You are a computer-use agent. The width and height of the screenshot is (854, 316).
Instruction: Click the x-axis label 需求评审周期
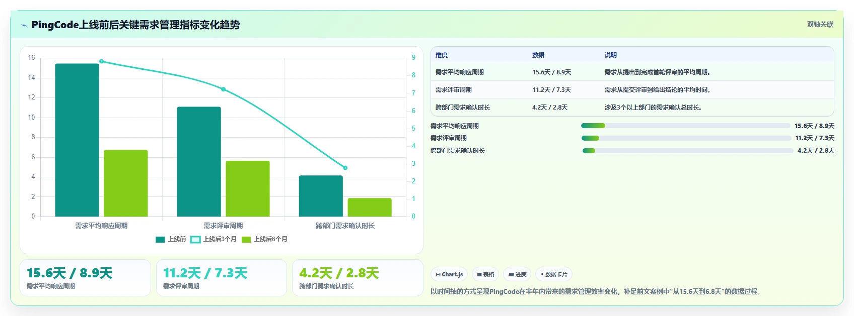click(223, 226)
